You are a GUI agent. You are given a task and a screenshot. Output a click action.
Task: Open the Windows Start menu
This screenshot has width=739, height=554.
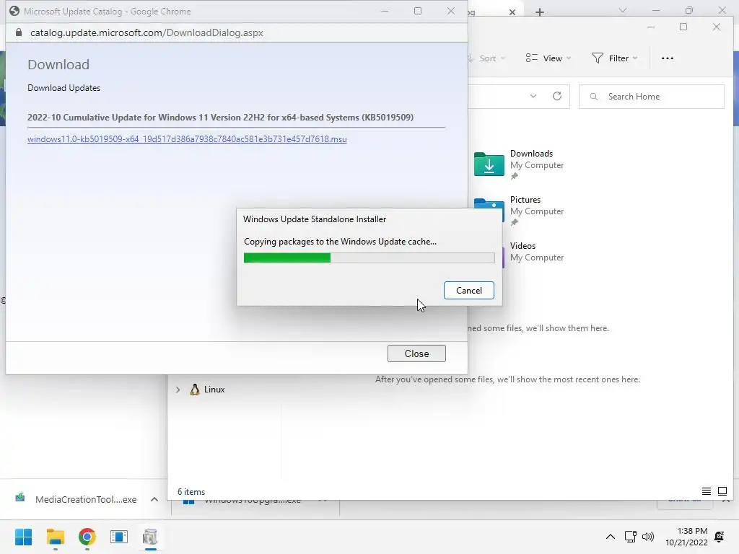(x=23, y=537)
